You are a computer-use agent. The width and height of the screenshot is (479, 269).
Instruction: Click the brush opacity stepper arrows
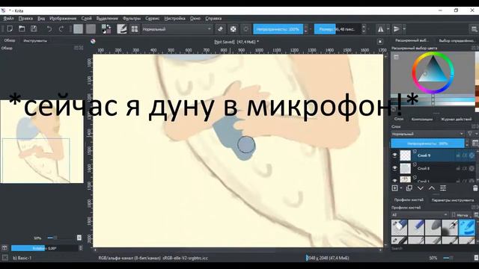[x=306, y=29]
